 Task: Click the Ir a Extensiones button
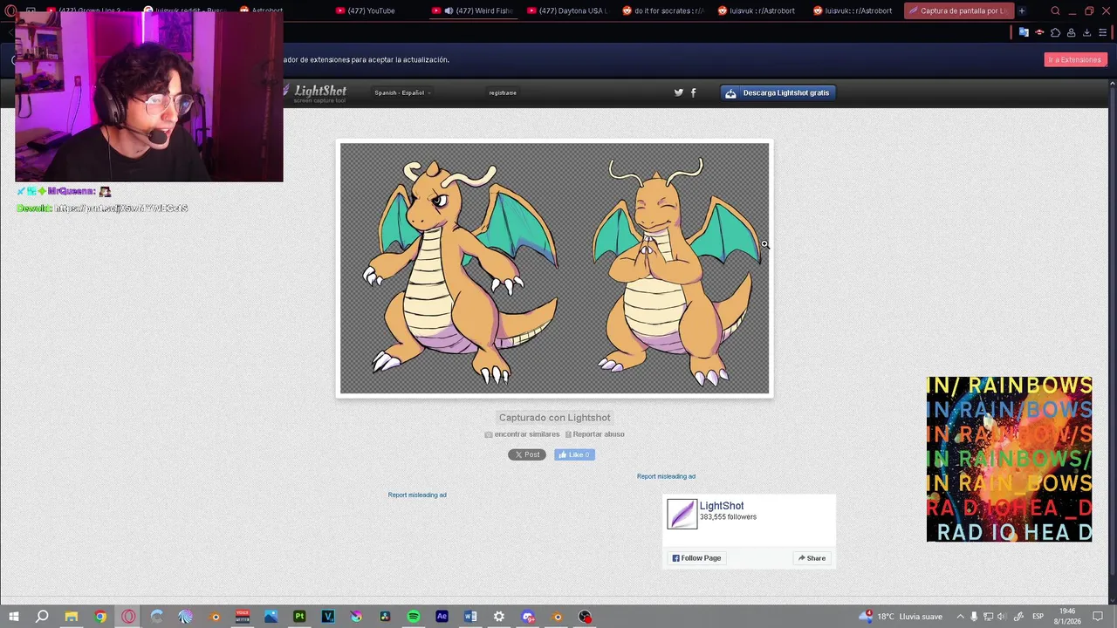tap(1075, 59)
